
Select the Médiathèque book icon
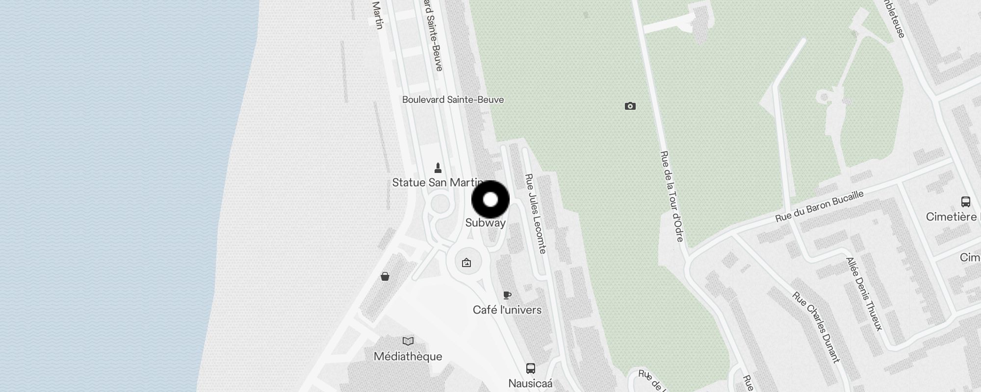coord(408,341)
